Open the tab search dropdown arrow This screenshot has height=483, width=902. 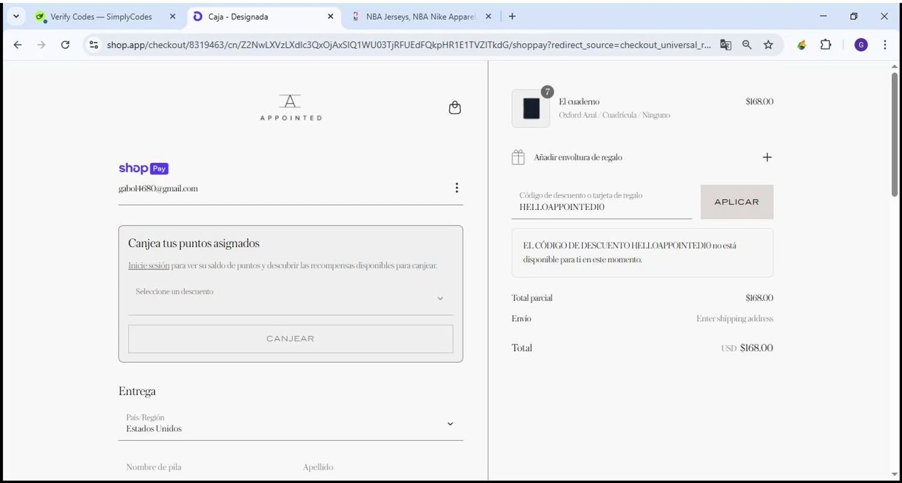[16, 17]
